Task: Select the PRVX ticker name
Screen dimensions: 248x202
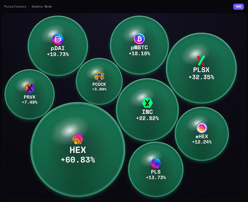Action: coord(30,97)
